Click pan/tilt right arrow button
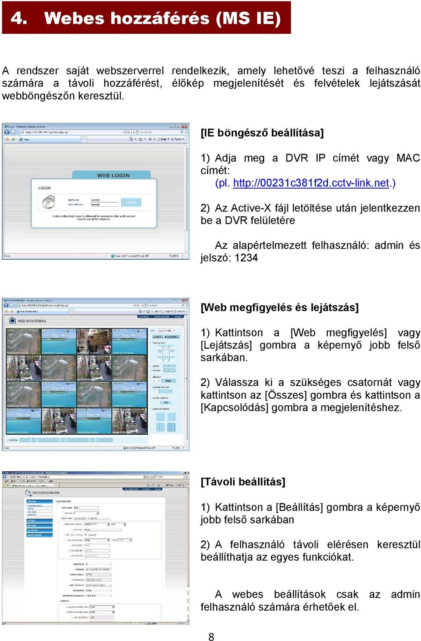Screen dimensions: 421x641 172,353
